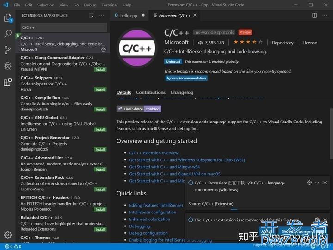Click the 7,585,148 install count
333x250 pixels.
point(211,43)
